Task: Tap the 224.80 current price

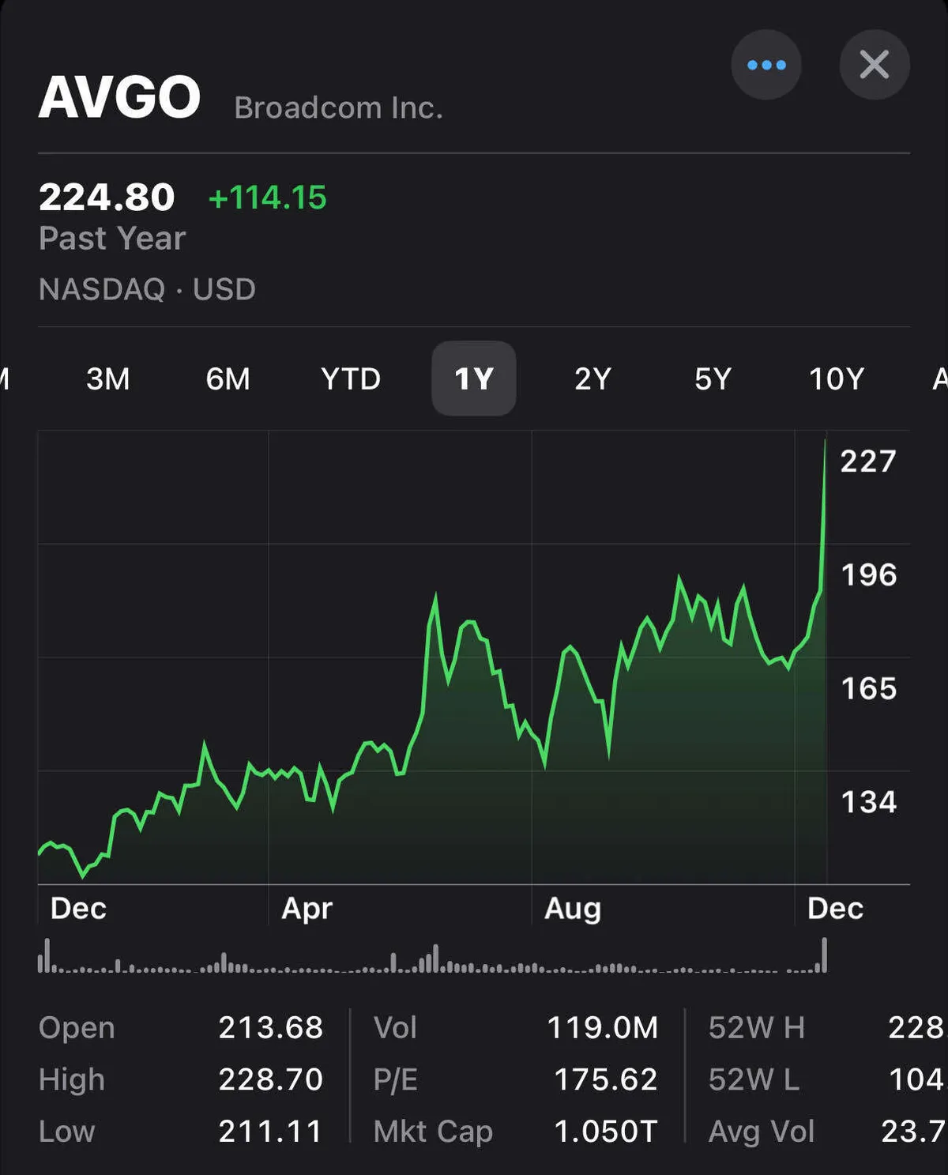Action: click(107, 198)
